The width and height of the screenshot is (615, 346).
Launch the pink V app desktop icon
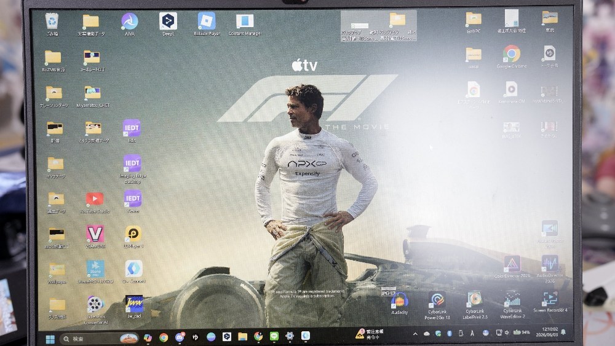95,237
